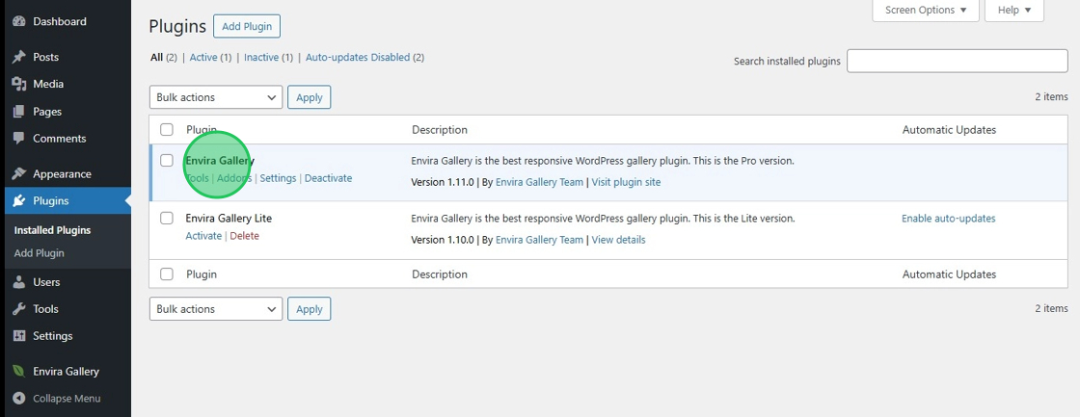Screen dimensions: 1080x417
Task: Filter plugins by Inactive
Action: click(260, 58)
